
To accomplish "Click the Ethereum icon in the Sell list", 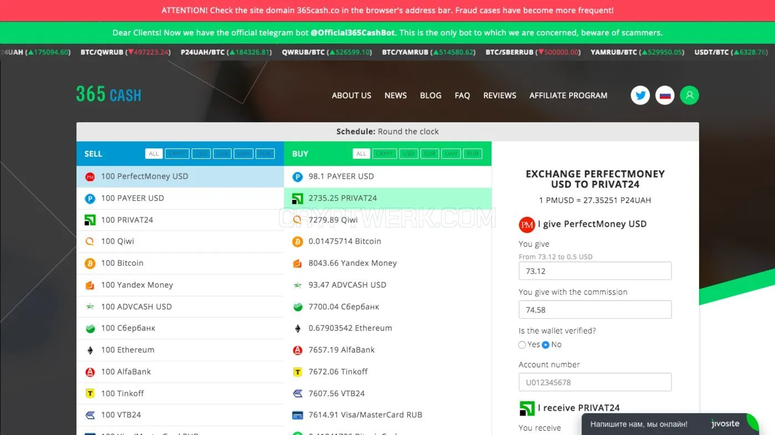I will pos(90,350).
